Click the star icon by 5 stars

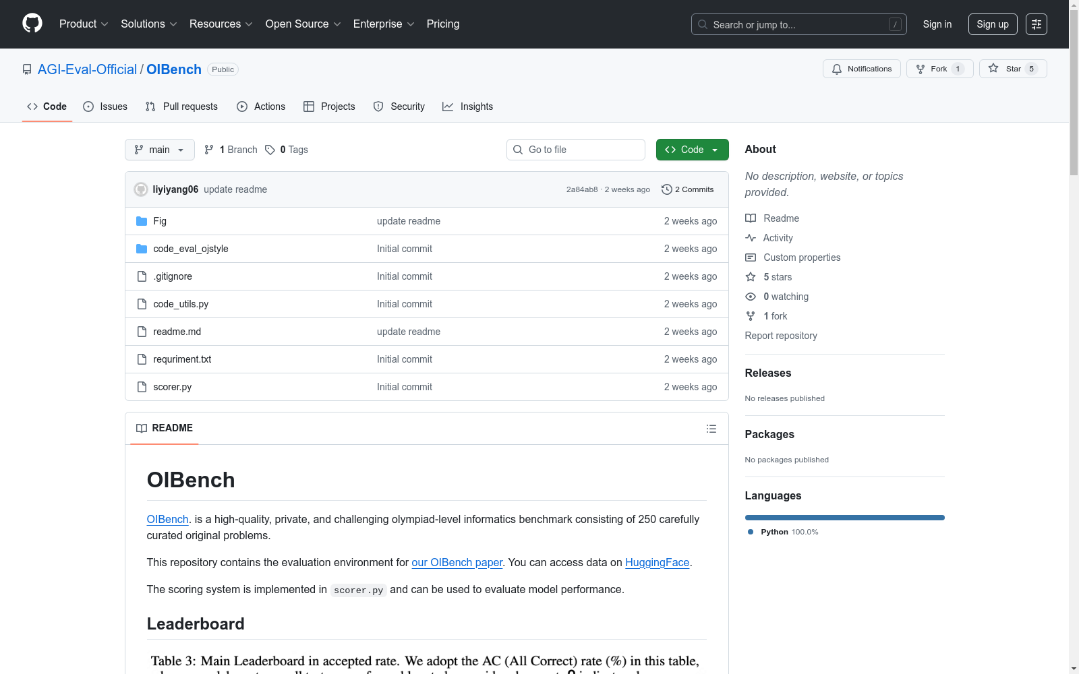(x=751, y=277)
